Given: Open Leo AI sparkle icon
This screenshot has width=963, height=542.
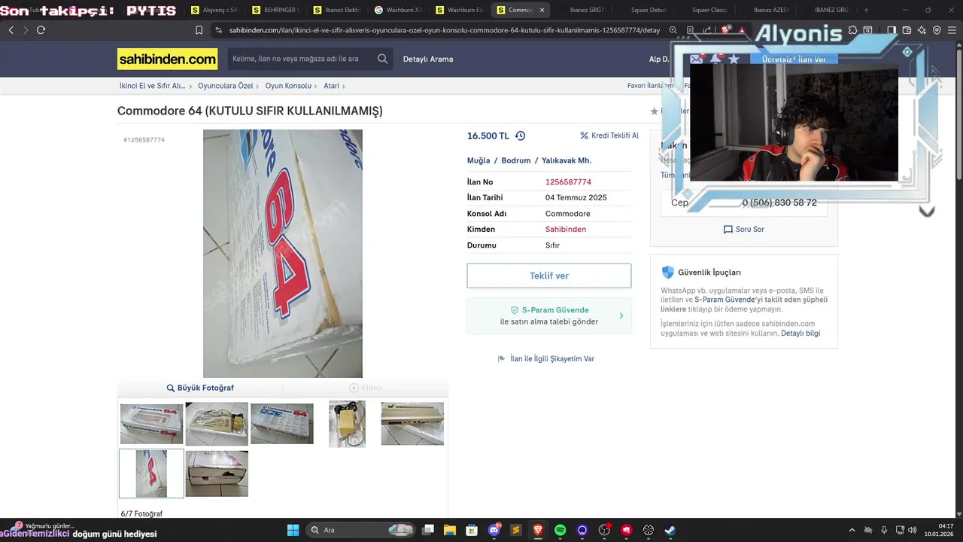Looking at the screenshot, I should coord(922,30).
